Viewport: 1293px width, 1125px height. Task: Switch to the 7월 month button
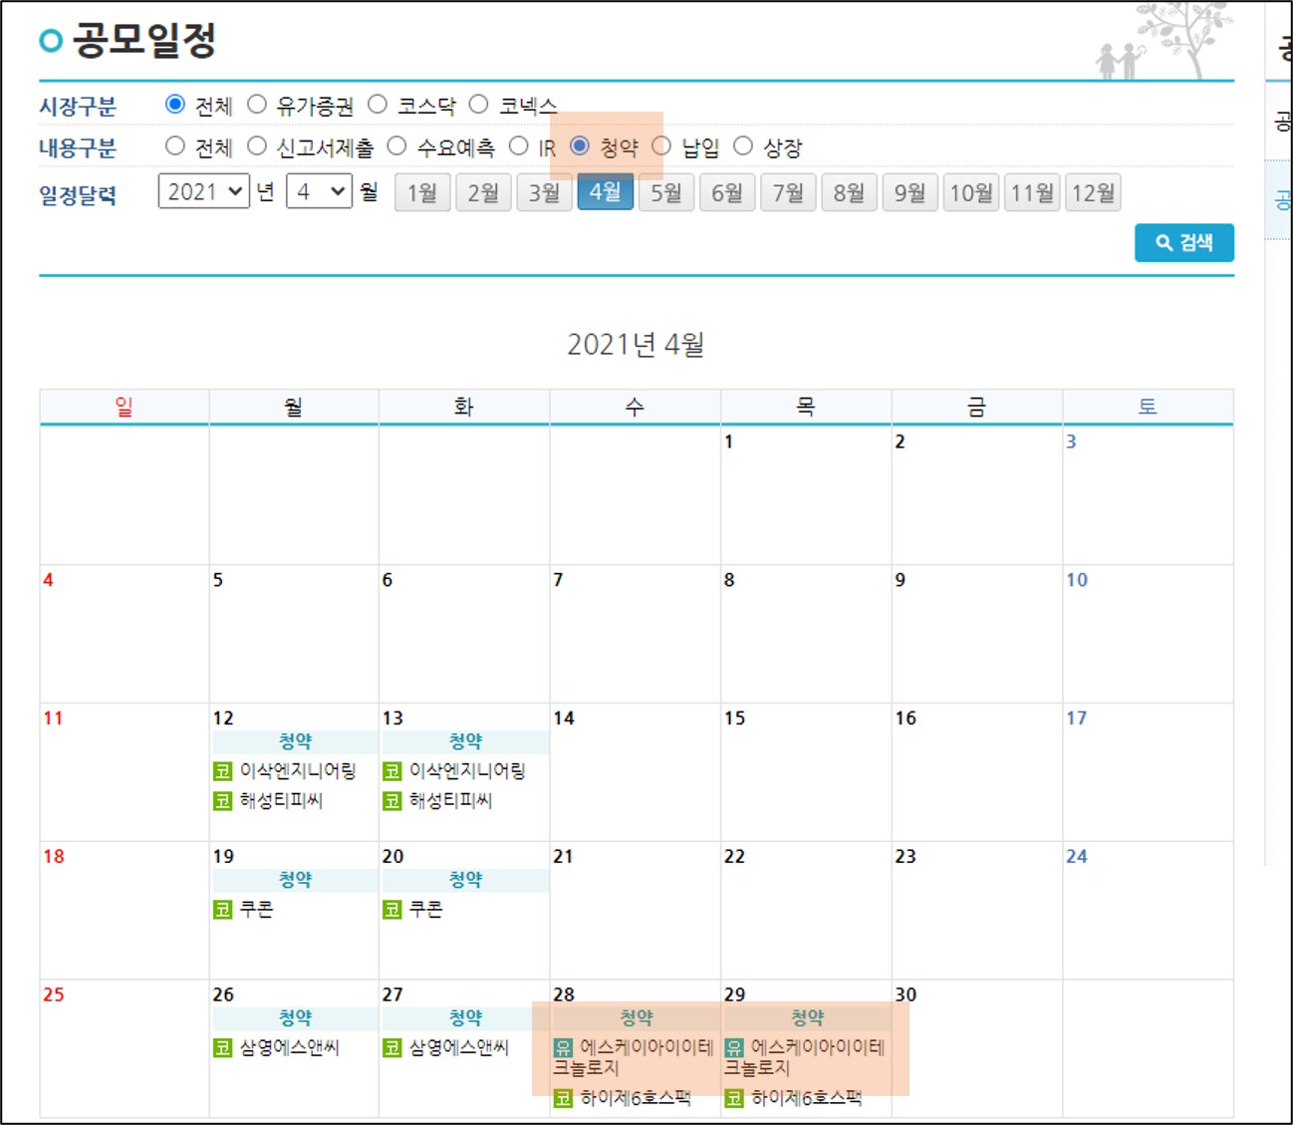click(788, 192)
